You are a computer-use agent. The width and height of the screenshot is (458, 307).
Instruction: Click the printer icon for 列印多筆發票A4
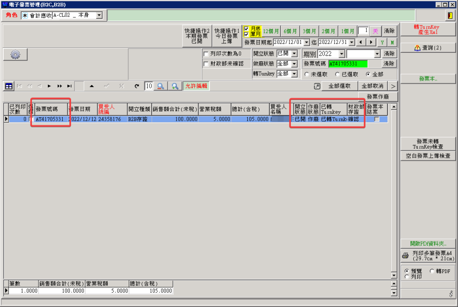405,256
